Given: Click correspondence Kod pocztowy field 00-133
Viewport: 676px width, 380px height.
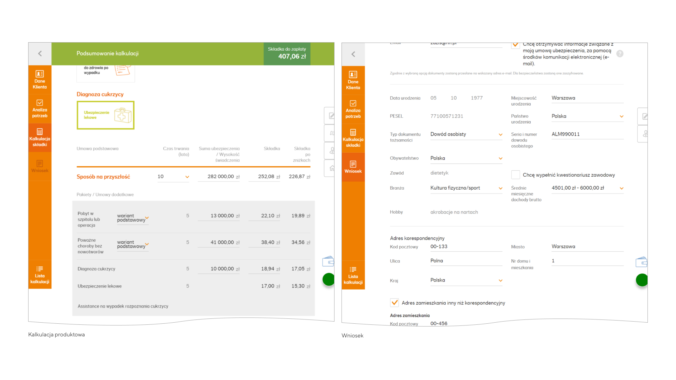Looking at the screenshot, I should click(466, 247).
